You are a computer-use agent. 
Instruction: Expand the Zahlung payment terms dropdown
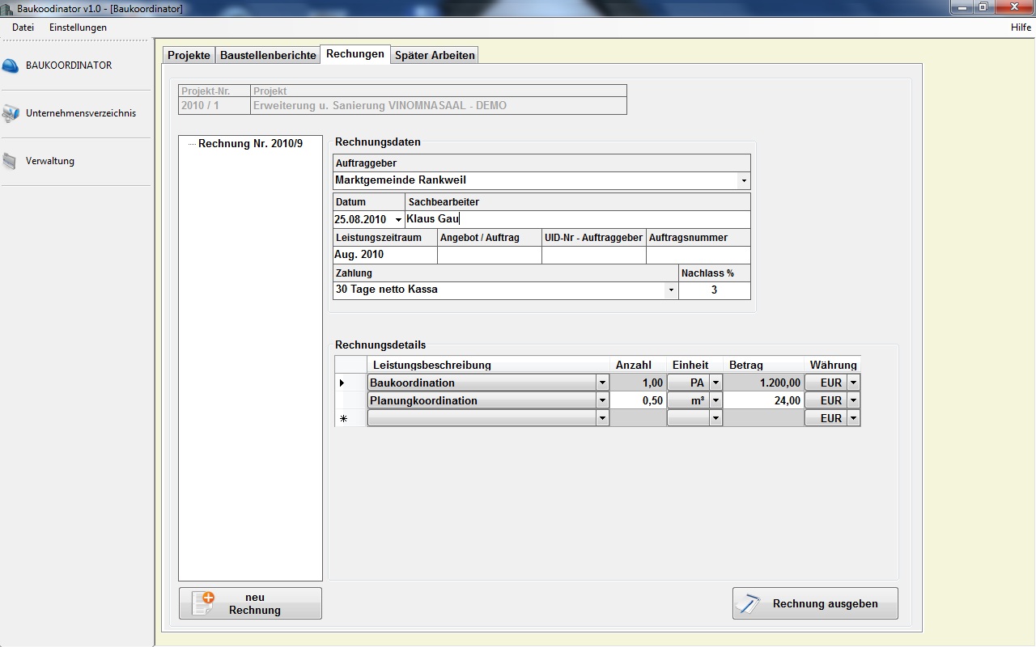[x=670, y=290]
